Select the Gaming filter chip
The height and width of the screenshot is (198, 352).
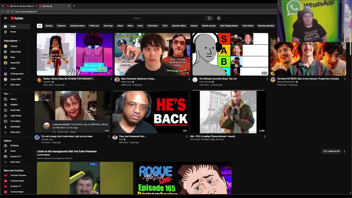pos(49,26)
